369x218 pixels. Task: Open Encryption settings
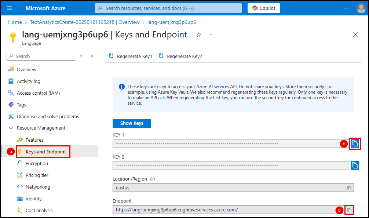pyautogui.click(x=37, y=163)
